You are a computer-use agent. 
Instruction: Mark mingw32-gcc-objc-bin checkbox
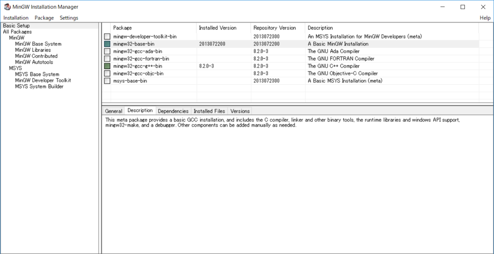click(x=107, y=74)
